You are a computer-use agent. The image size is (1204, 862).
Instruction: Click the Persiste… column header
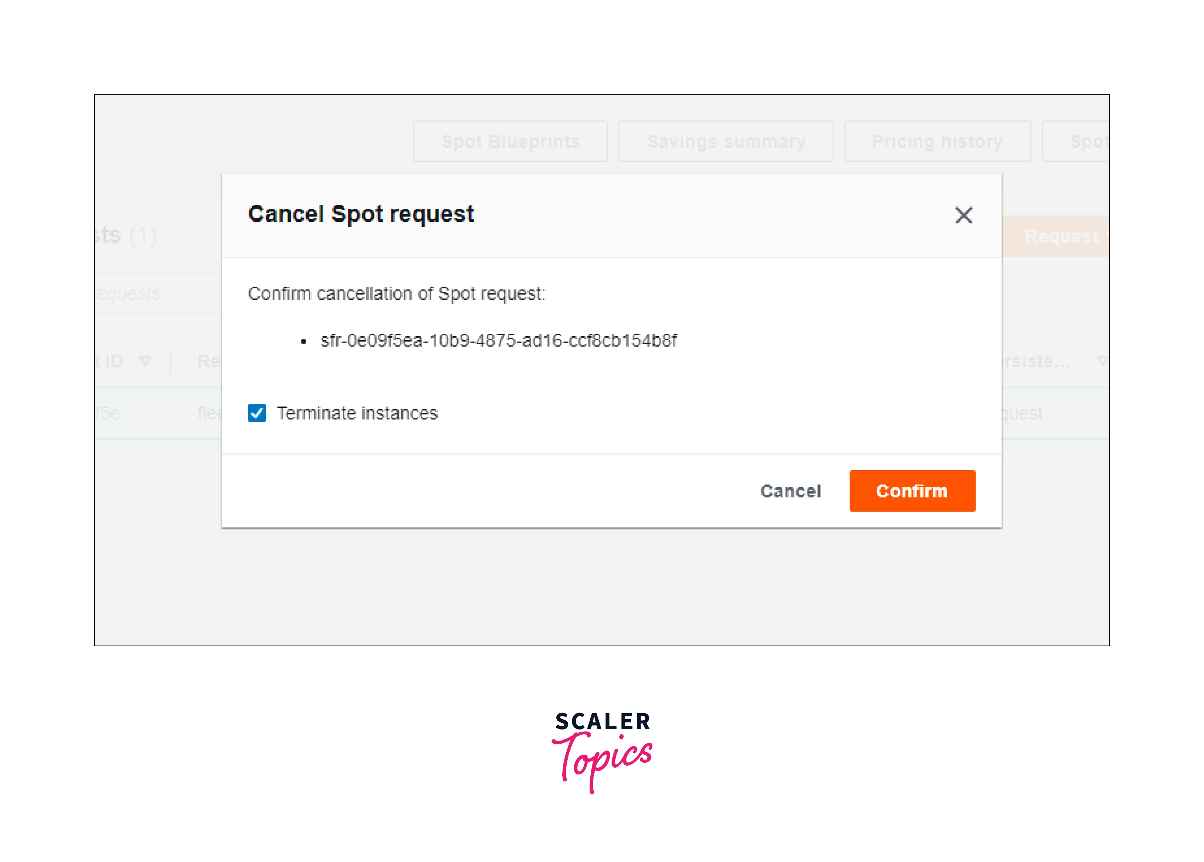click(x=1034, y=361)
